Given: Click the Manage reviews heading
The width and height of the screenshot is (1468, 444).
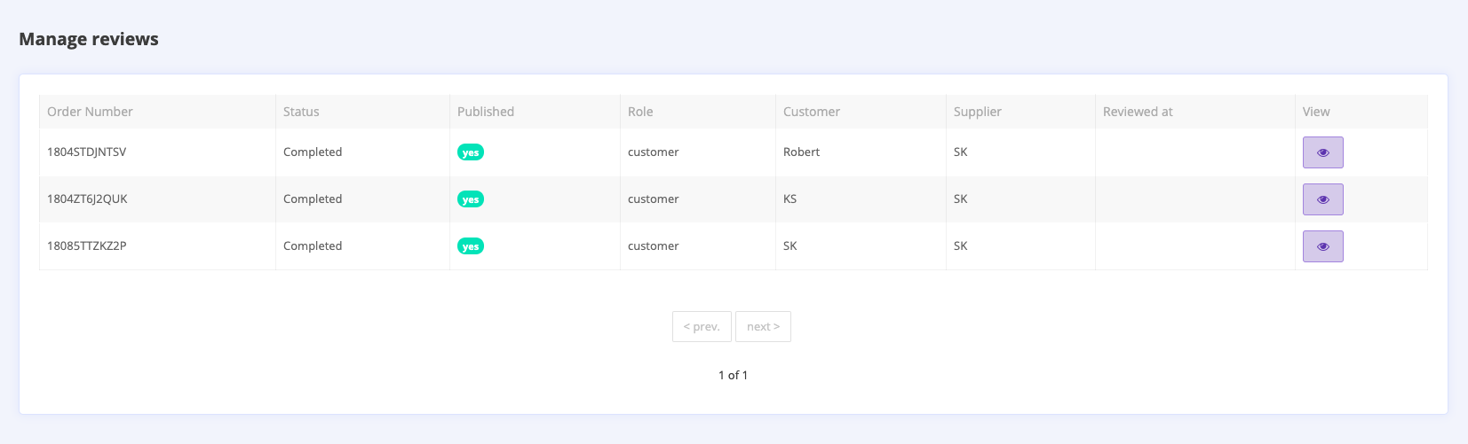Looking at the screenshot, I should click(89, 39).
